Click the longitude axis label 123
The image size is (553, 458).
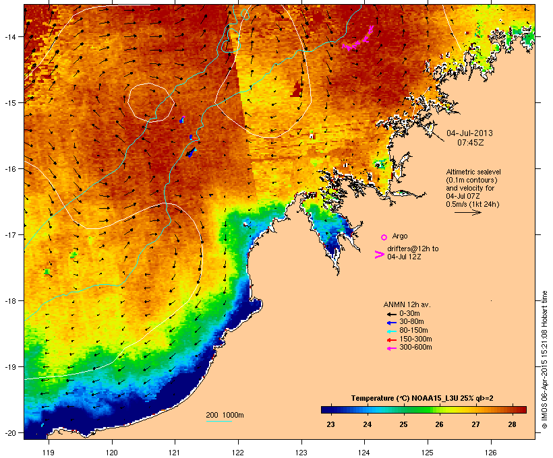[x=301, y=453]
